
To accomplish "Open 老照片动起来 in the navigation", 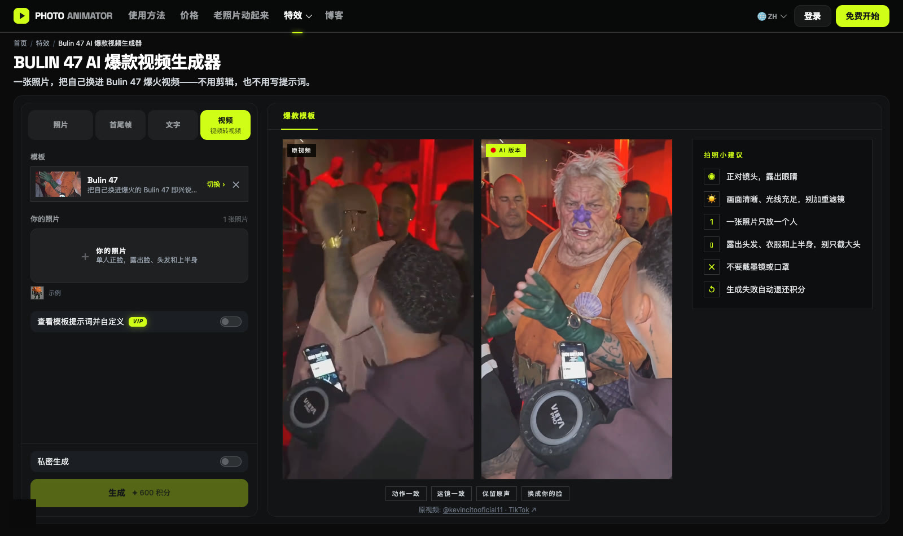I will pos(241,16).
